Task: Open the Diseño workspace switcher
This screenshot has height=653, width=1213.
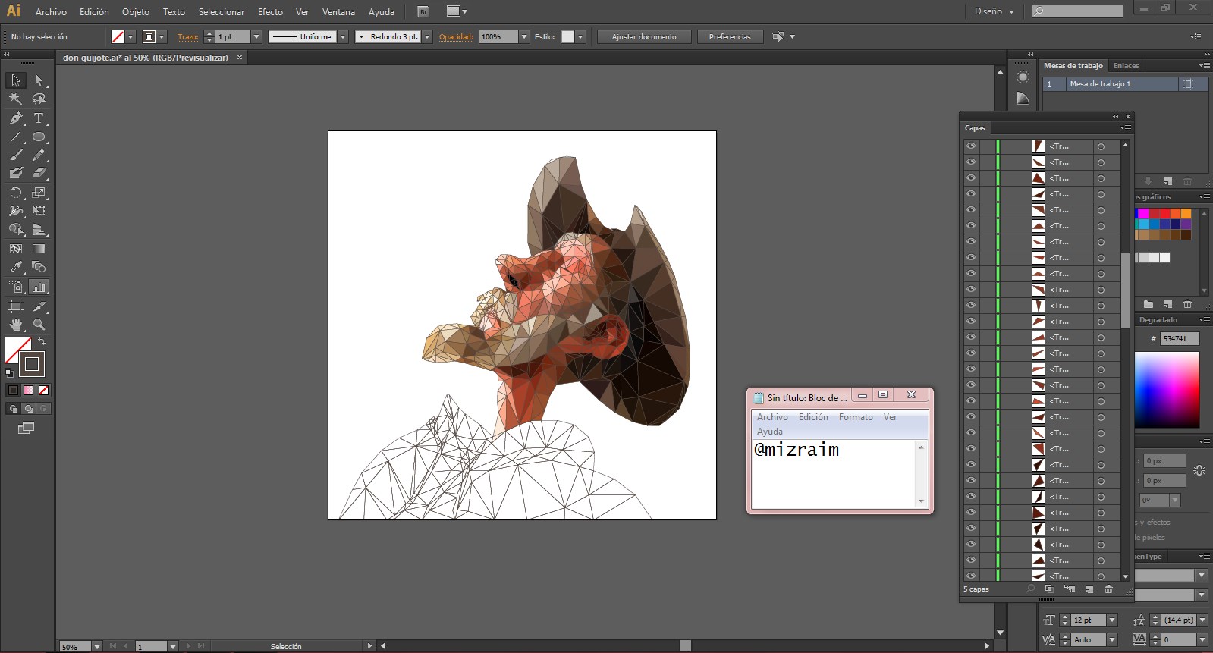Action: [994, 11]
